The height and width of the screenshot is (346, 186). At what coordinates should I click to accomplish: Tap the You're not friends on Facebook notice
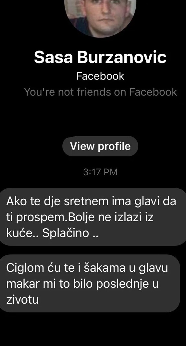[101, 92]
